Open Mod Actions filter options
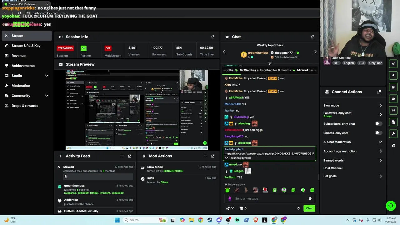Screen dimensions: 400x225 205,156
